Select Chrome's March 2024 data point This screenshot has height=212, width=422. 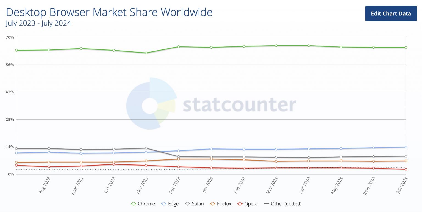(276, 46)
